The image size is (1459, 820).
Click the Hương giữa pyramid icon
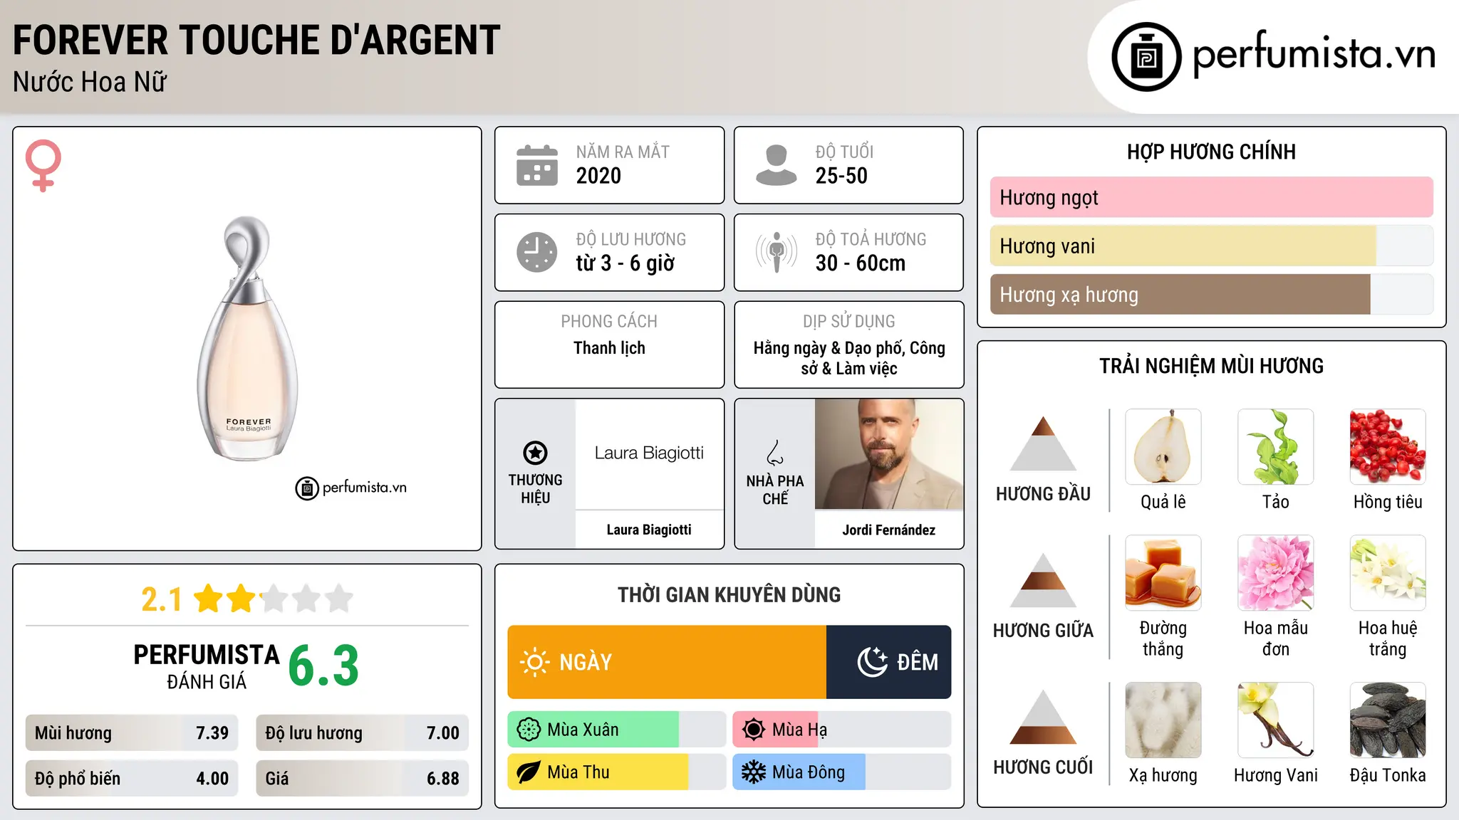coord(1043,580)
